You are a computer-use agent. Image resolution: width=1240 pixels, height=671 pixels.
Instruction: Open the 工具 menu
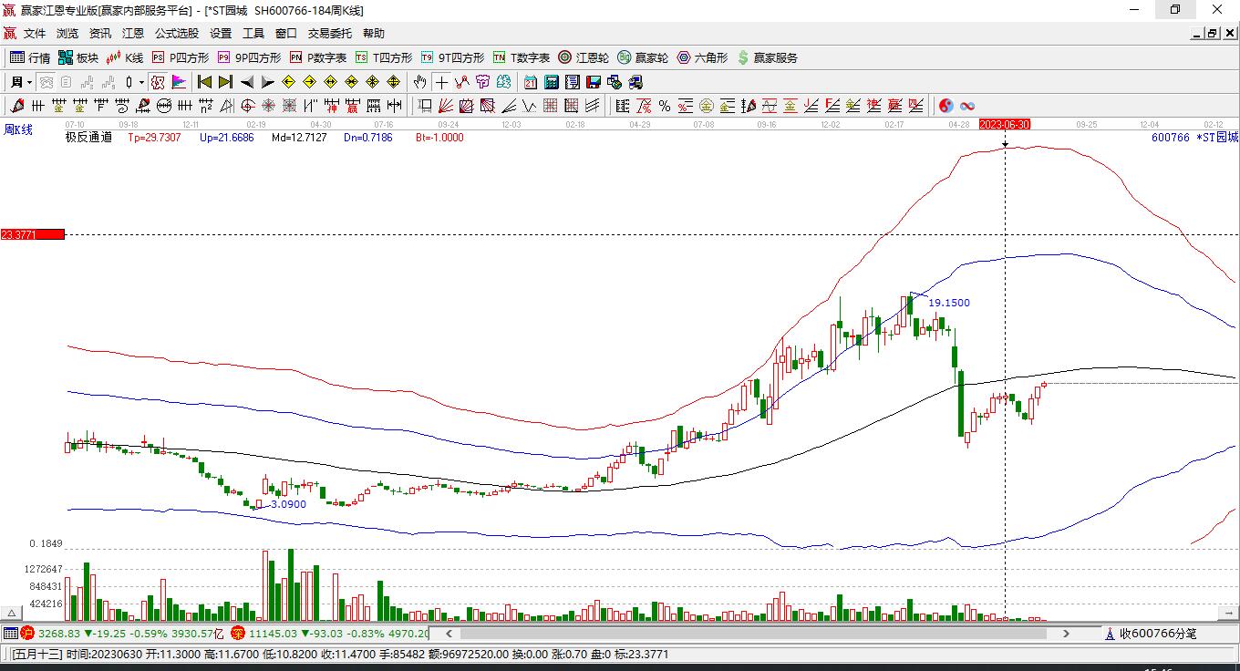tap(253, 34)
